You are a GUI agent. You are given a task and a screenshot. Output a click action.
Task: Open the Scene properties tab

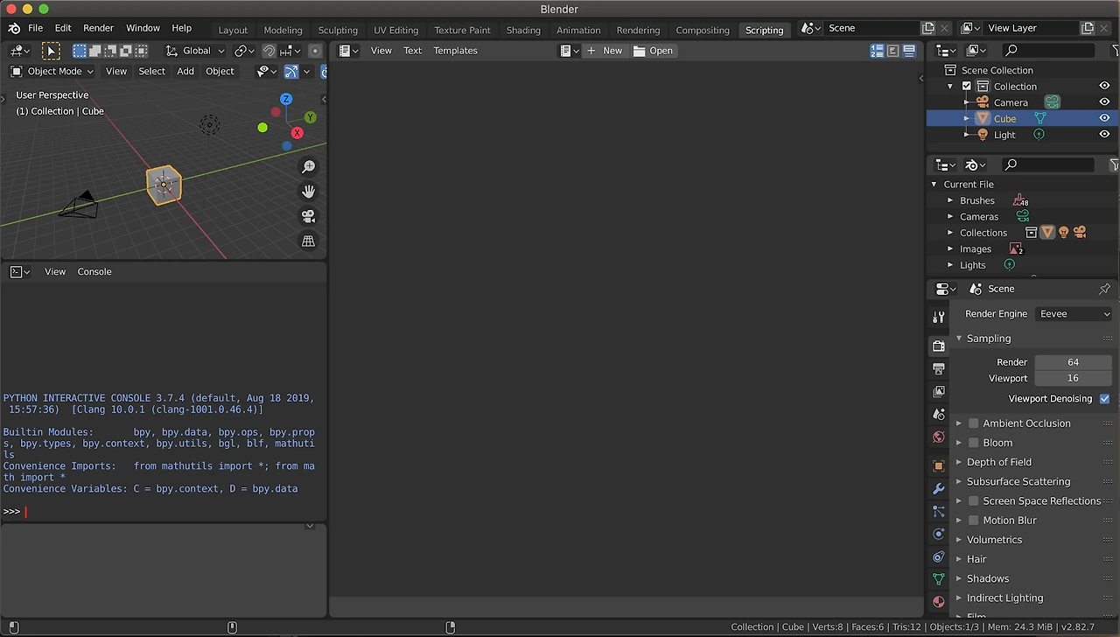(939, 414)
